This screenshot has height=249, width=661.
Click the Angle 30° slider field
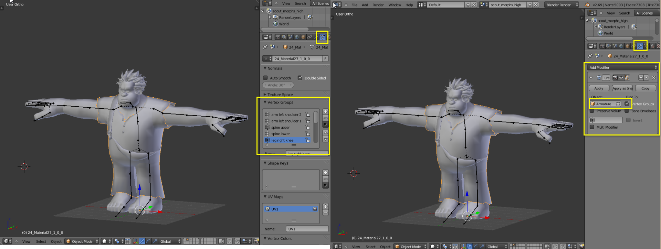point(278,85)
